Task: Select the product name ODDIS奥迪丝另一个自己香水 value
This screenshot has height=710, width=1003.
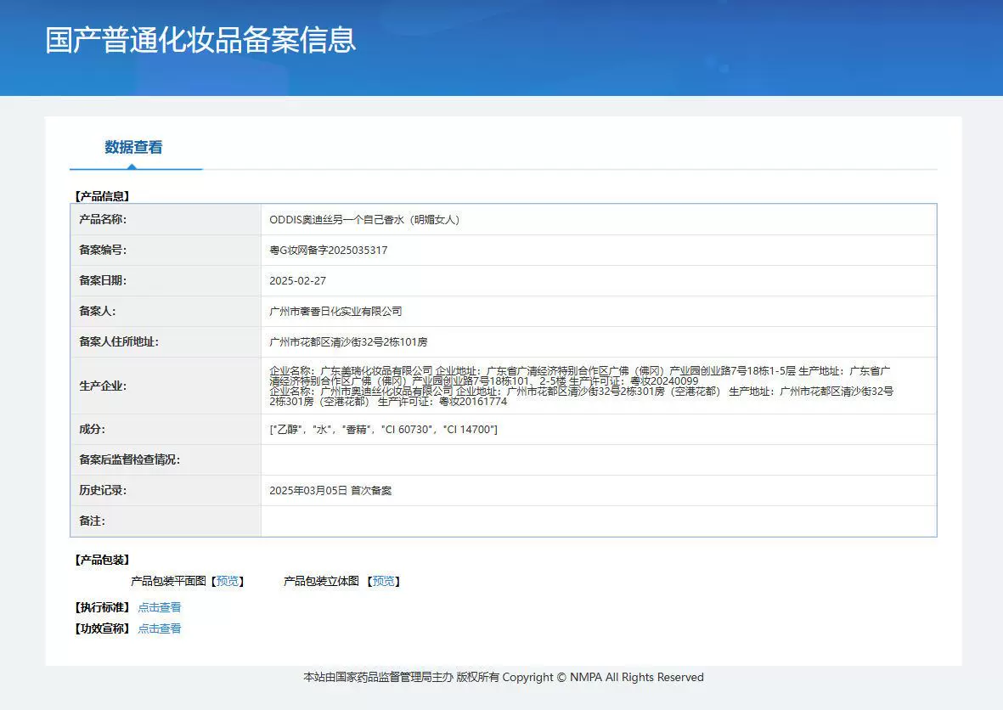Action: point(364,219)
